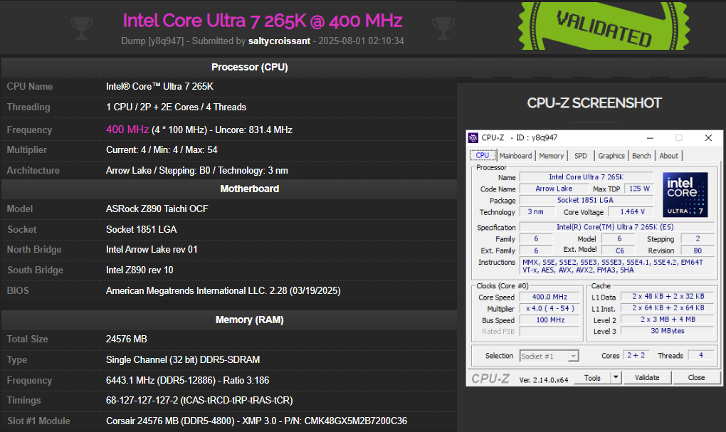This screenshot has width=726, height=432.
Task: Click the magenta 400 MHz frequency value
Action: click(x=127, y=130)
